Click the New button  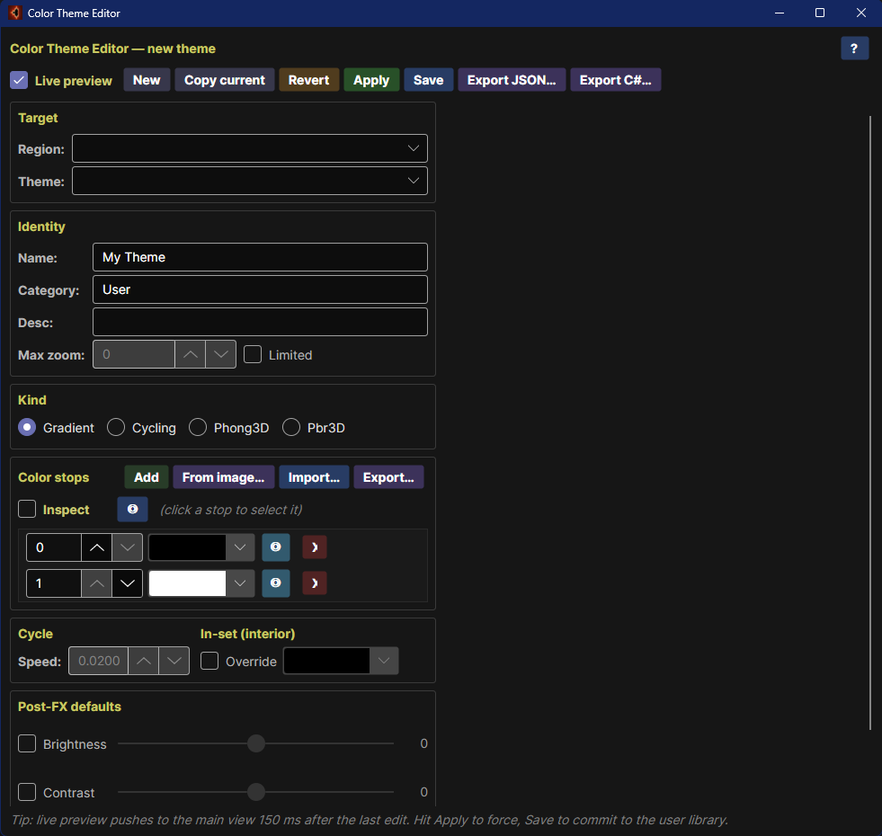147,80
